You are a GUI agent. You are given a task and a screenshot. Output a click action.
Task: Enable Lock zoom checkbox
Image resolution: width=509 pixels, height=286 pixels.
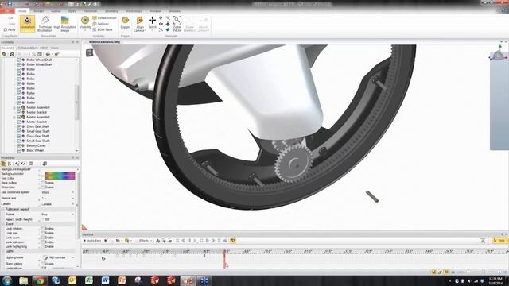42,238
